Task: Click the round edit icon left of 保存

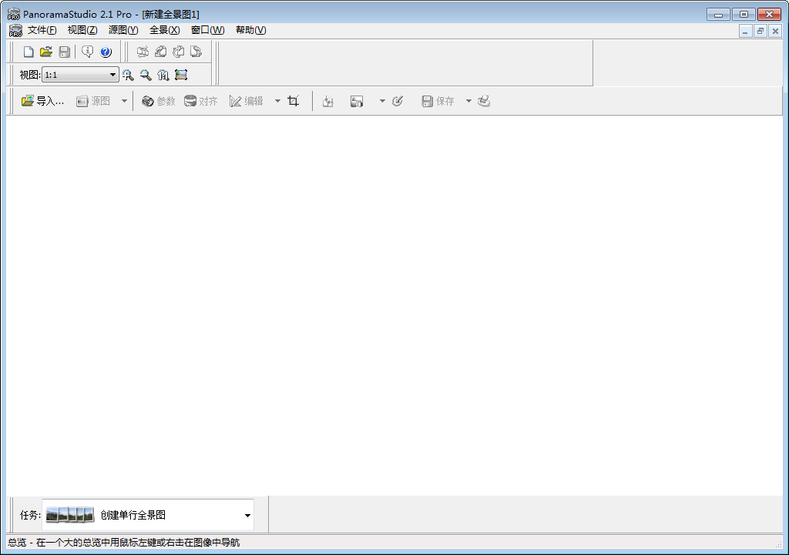Action: pos(398,101)
